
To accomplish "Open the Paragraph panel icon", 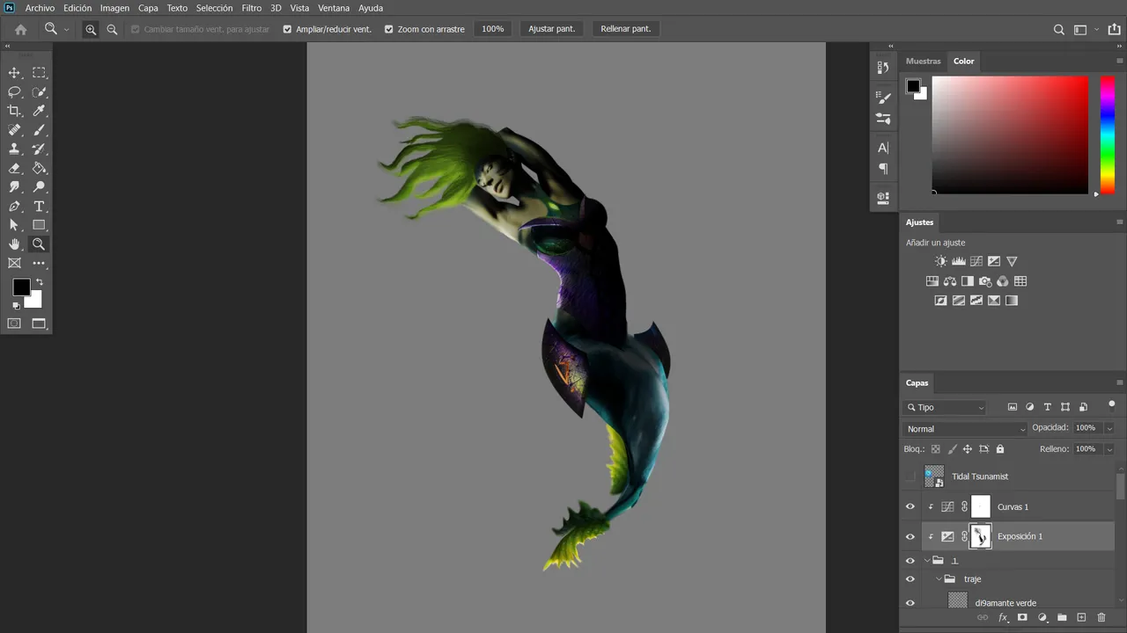I will coord(883,169).
